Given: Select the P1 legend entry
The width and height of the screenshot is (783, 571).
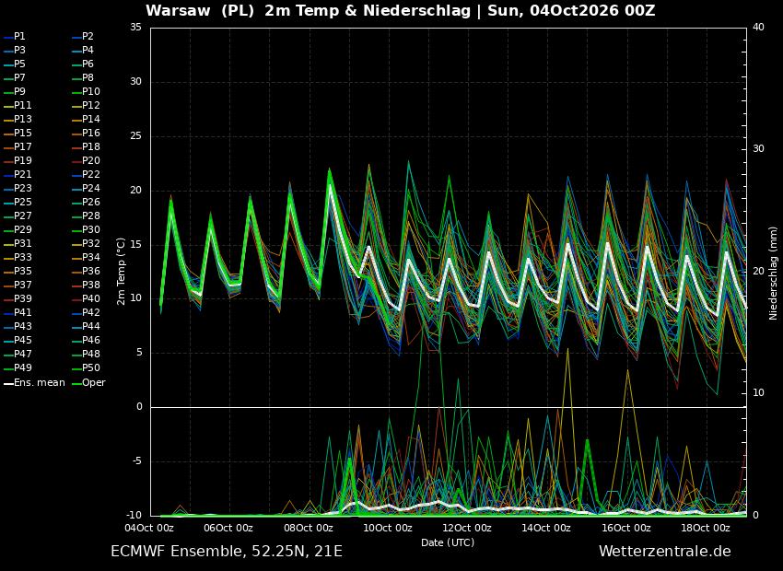Looking at the screenshot, I should [14, 37].
